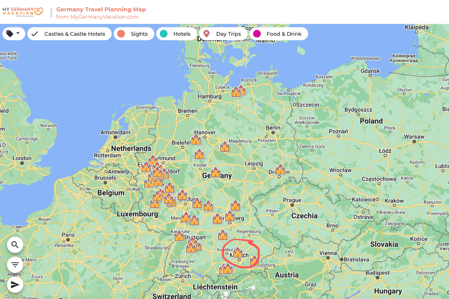Toggle the Castles & Castle Hotels filter
449x299 pixels.
click(x=69, y=34)
